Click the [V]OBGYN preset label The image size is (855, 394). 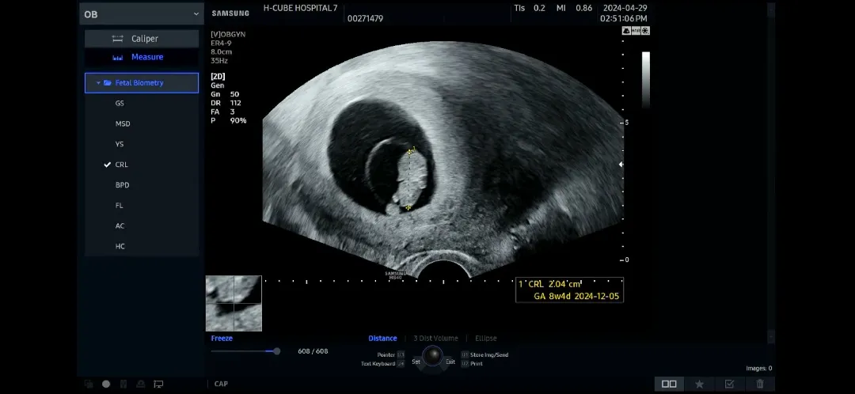pyautogui.click(x=229, y=34)
